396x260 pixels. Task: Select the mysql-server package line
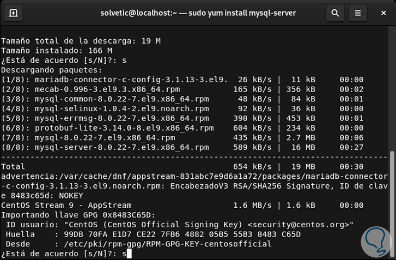pyautogui.click(x=105, y=147)
